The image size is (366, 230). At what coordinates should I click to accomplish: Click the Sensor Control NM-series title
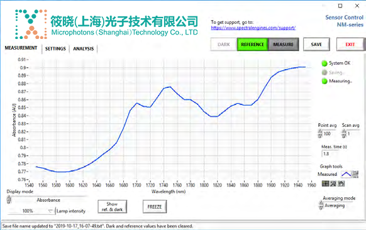coord(344,21)
